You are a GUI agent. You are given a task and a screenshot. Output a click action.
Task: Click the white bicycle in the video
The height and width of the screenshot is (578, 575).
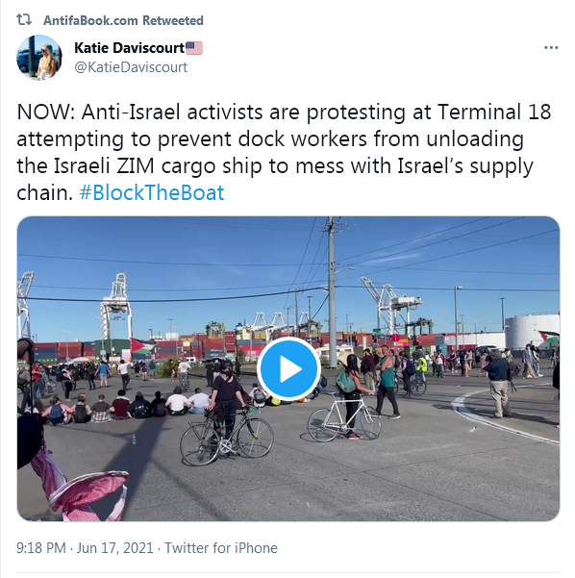pyautogui.click(x=344, y=418)
